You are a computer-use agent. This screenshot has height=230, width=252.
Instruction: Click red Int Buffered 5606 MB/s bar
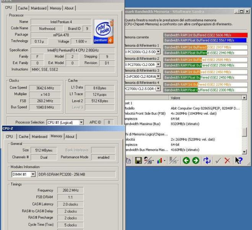coord(205,35)
